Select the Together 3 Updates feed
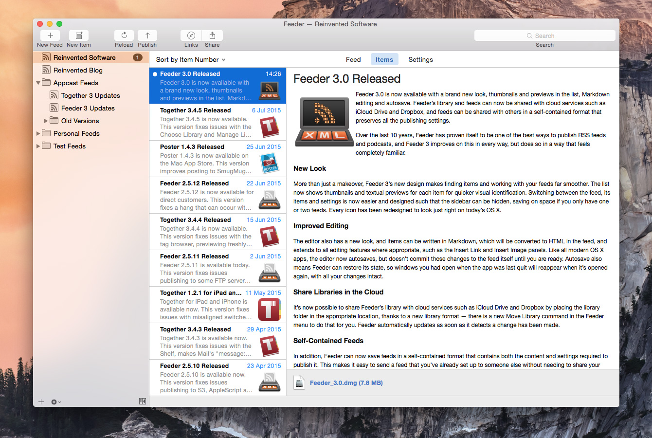This screenshot has height=438, width=652. pyautogui.click(x=91, y=95)
